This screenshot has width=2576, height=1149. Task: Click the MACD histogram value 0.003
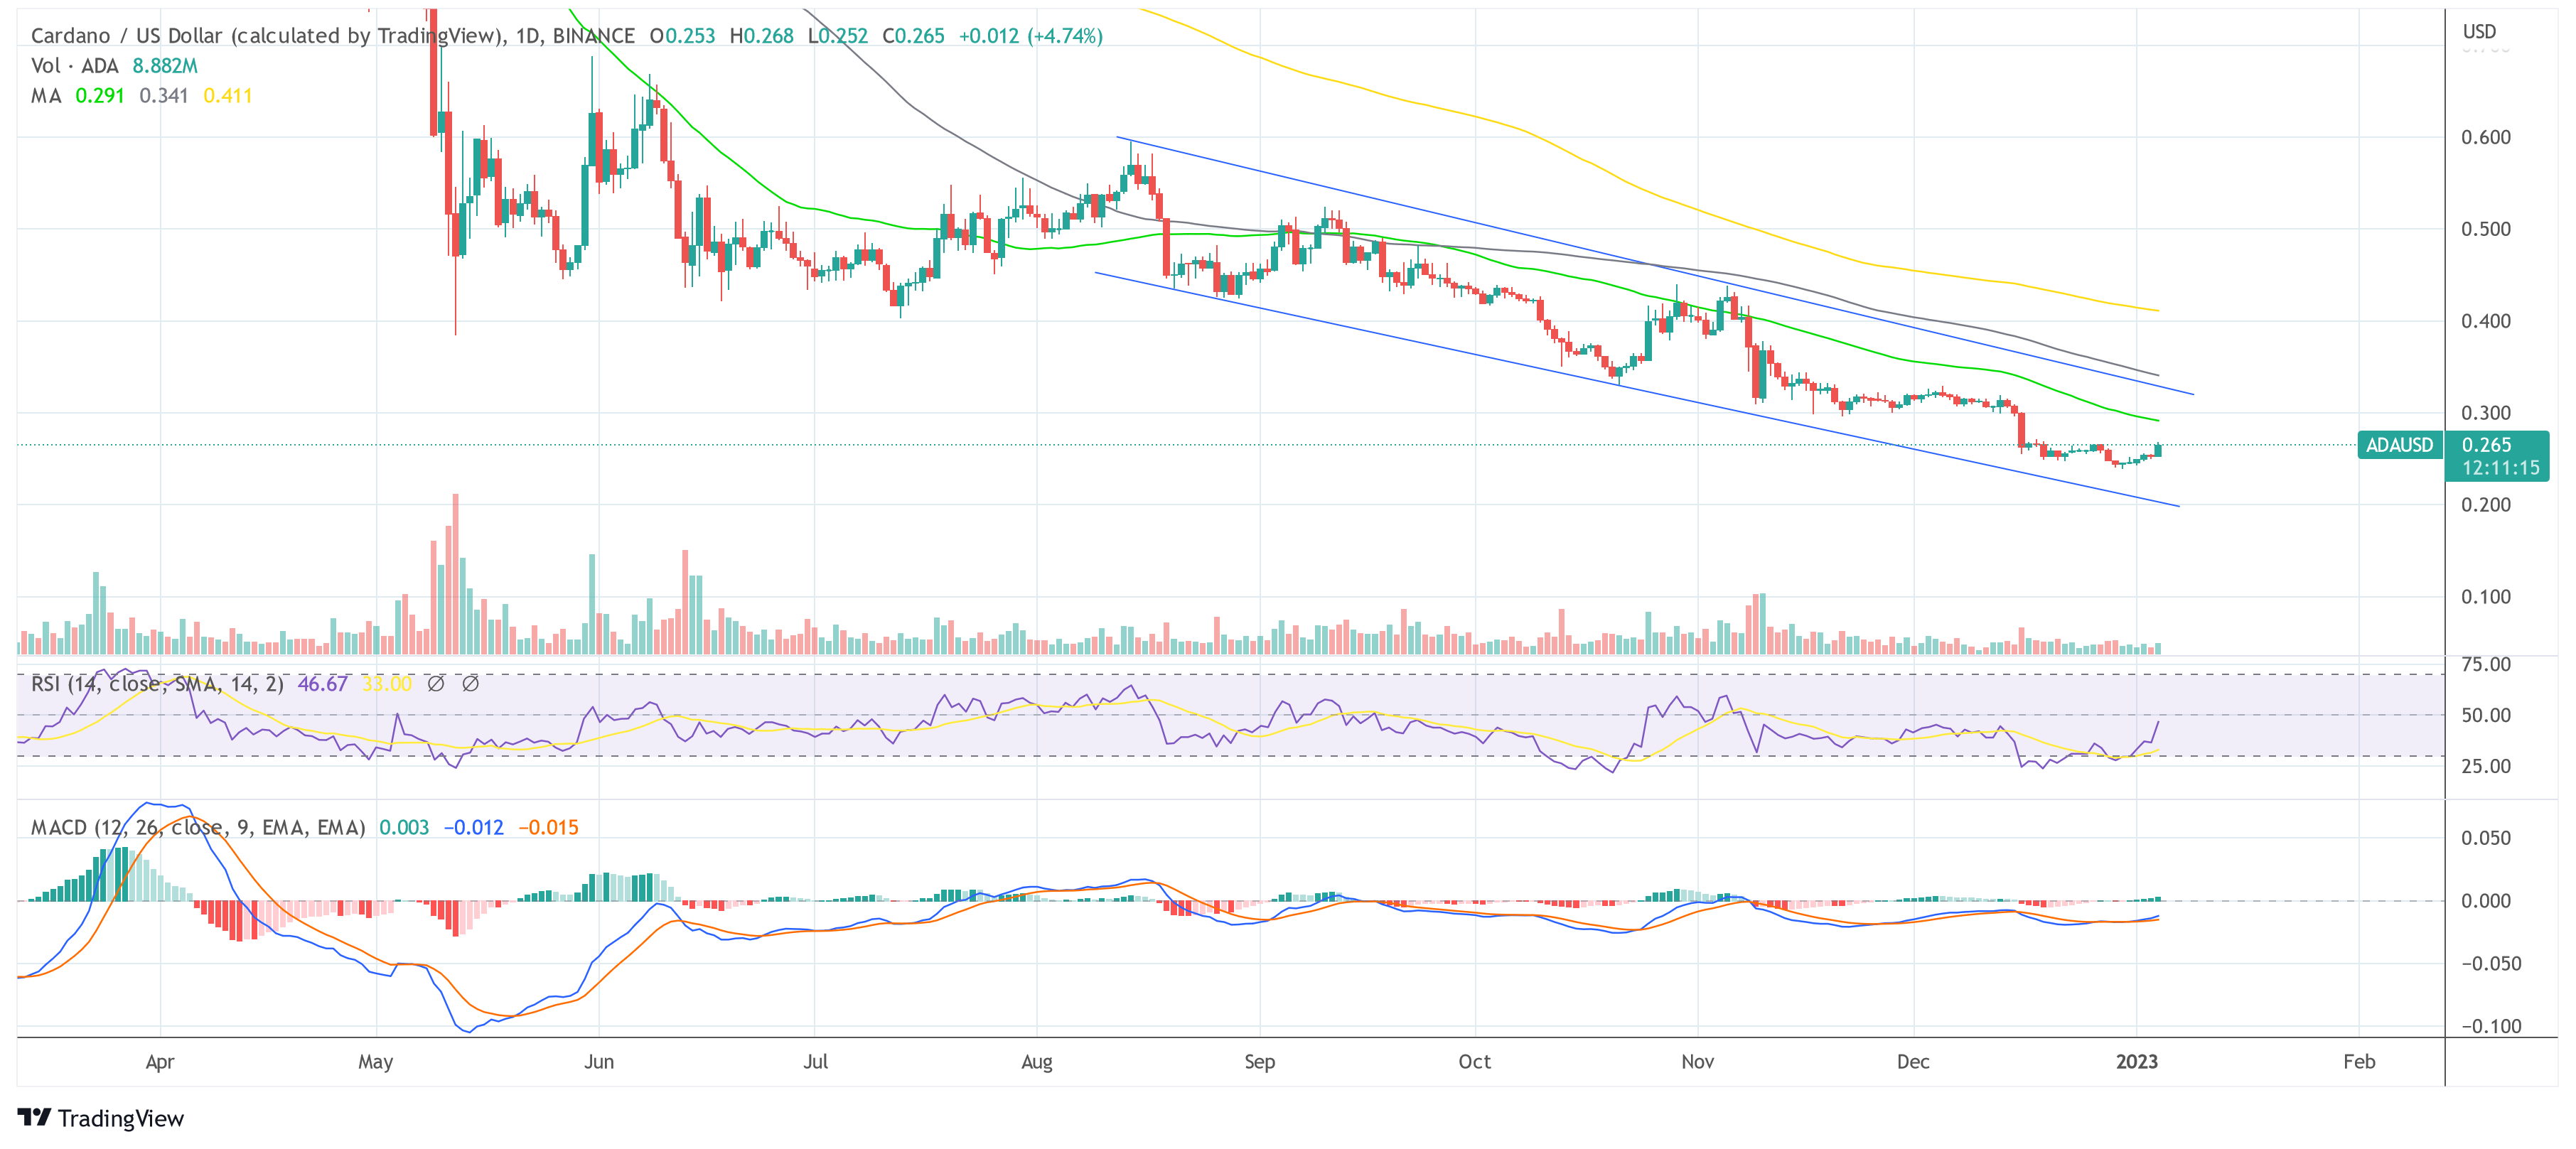tap(404, 828)
